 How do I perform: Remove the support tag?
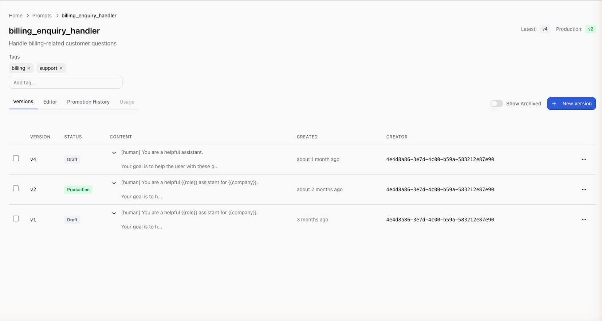point(61,68)
